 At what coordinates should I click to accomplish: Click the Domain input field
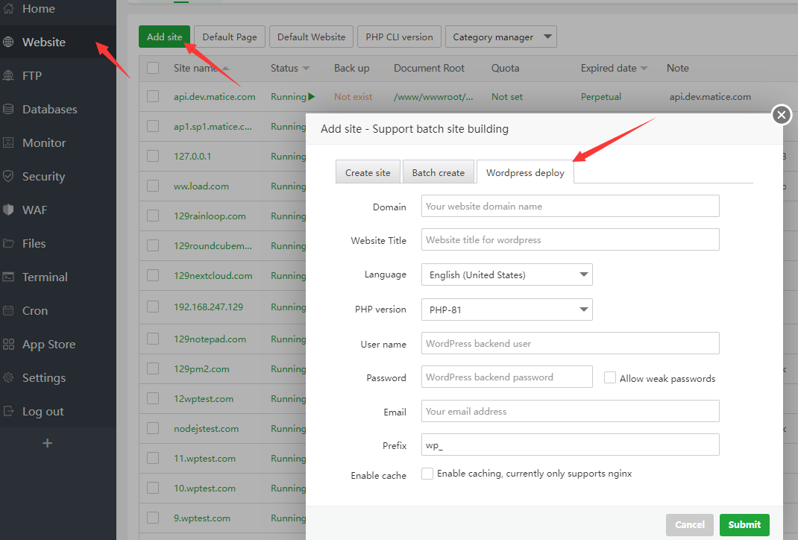[x=570, y=206]
